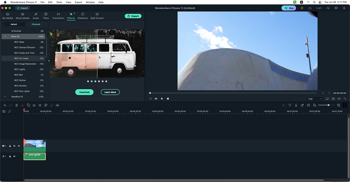Zoom in the timeline with plus magnifier
Screen dimensions: 350x182
(x=339, y=105)
